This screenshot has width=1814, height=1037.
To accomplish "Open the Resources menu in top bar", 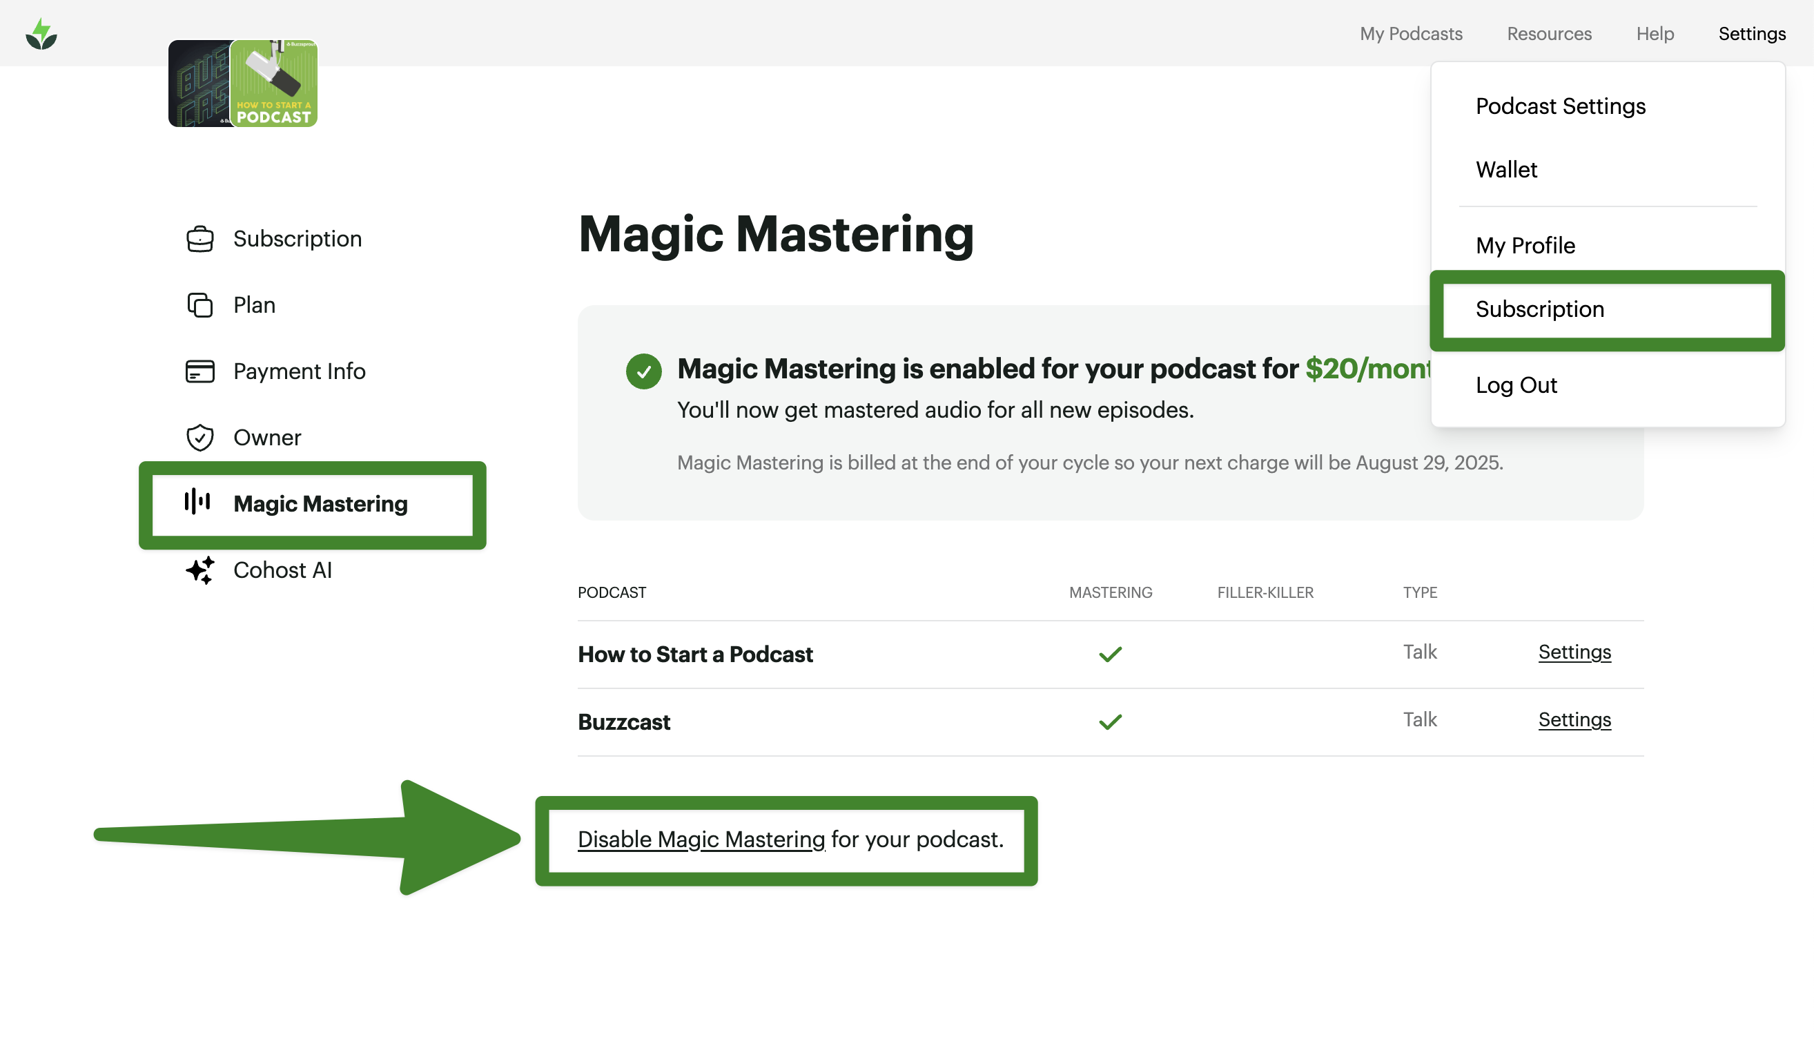I will point(1548,33).
